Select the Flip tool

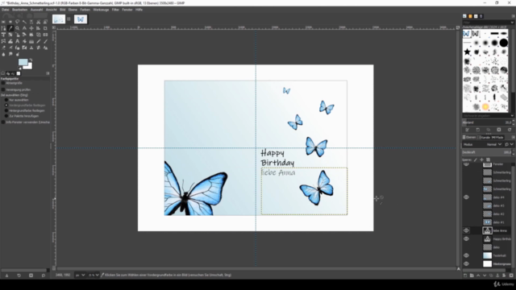click(45, 35)
